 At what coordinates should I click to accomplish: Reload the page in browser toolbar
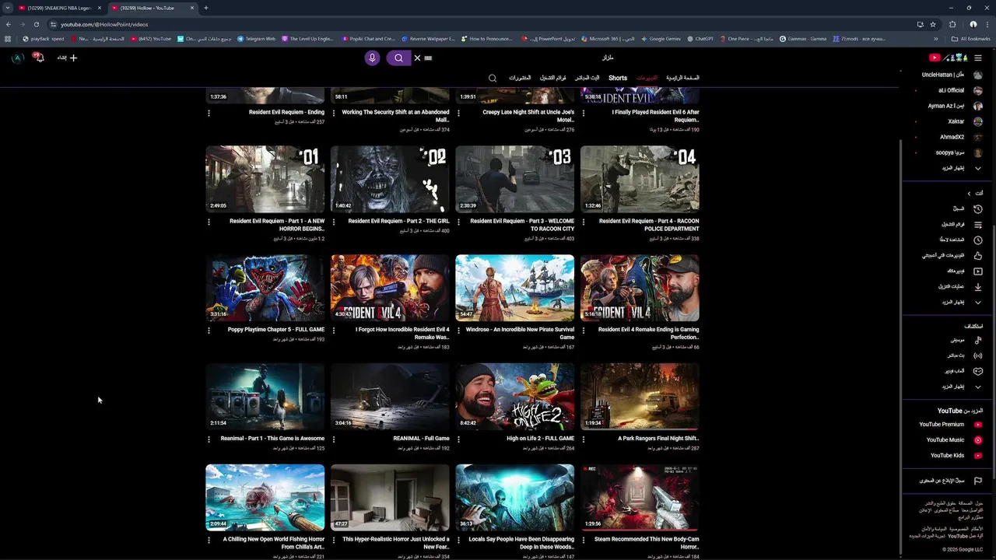pos(36,24)
